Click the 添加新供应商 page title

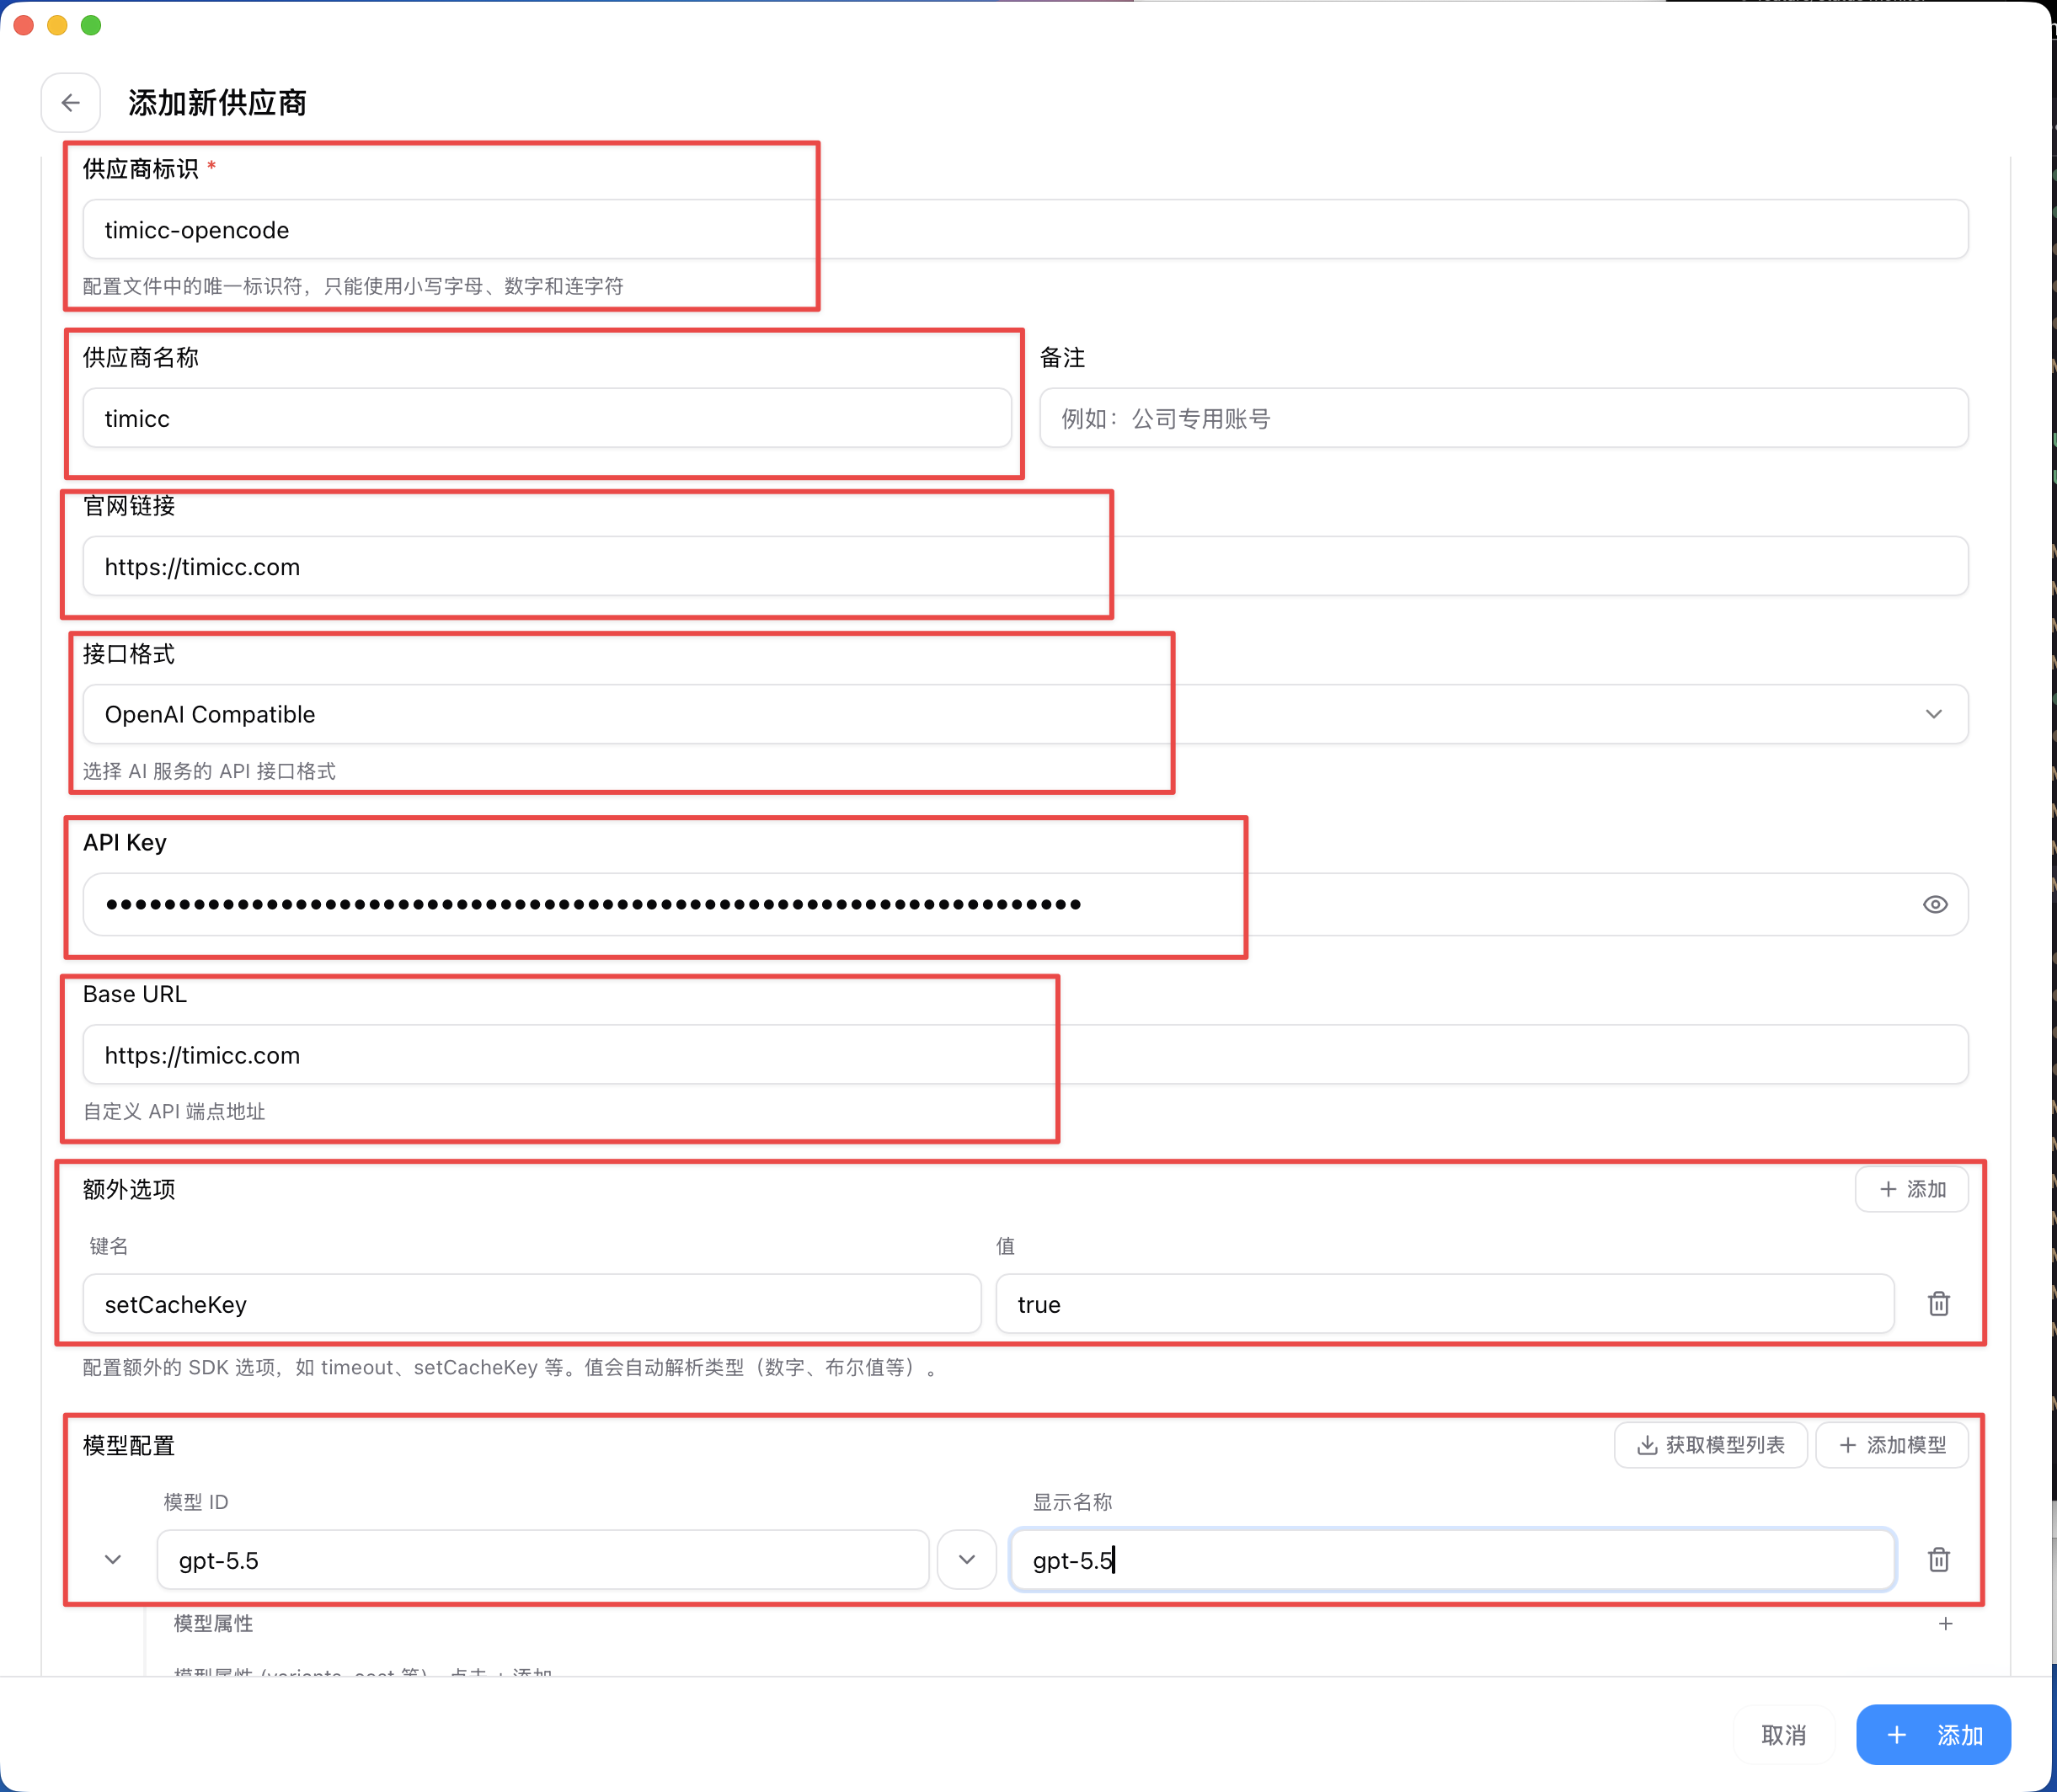pos(217,103)
